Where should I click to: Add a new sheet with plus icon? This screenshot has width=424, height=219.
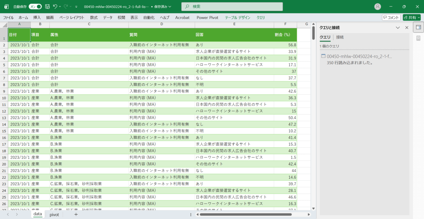pos(76,214)
